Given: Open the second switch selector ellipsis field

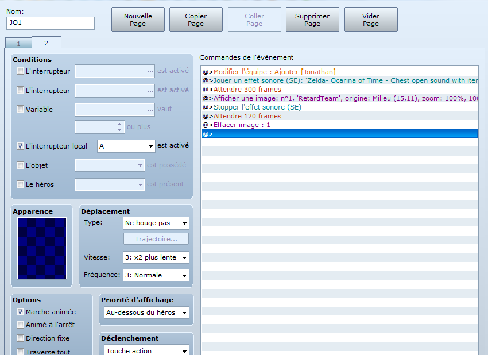Looking at the screenshot, I should pos(115,91).
